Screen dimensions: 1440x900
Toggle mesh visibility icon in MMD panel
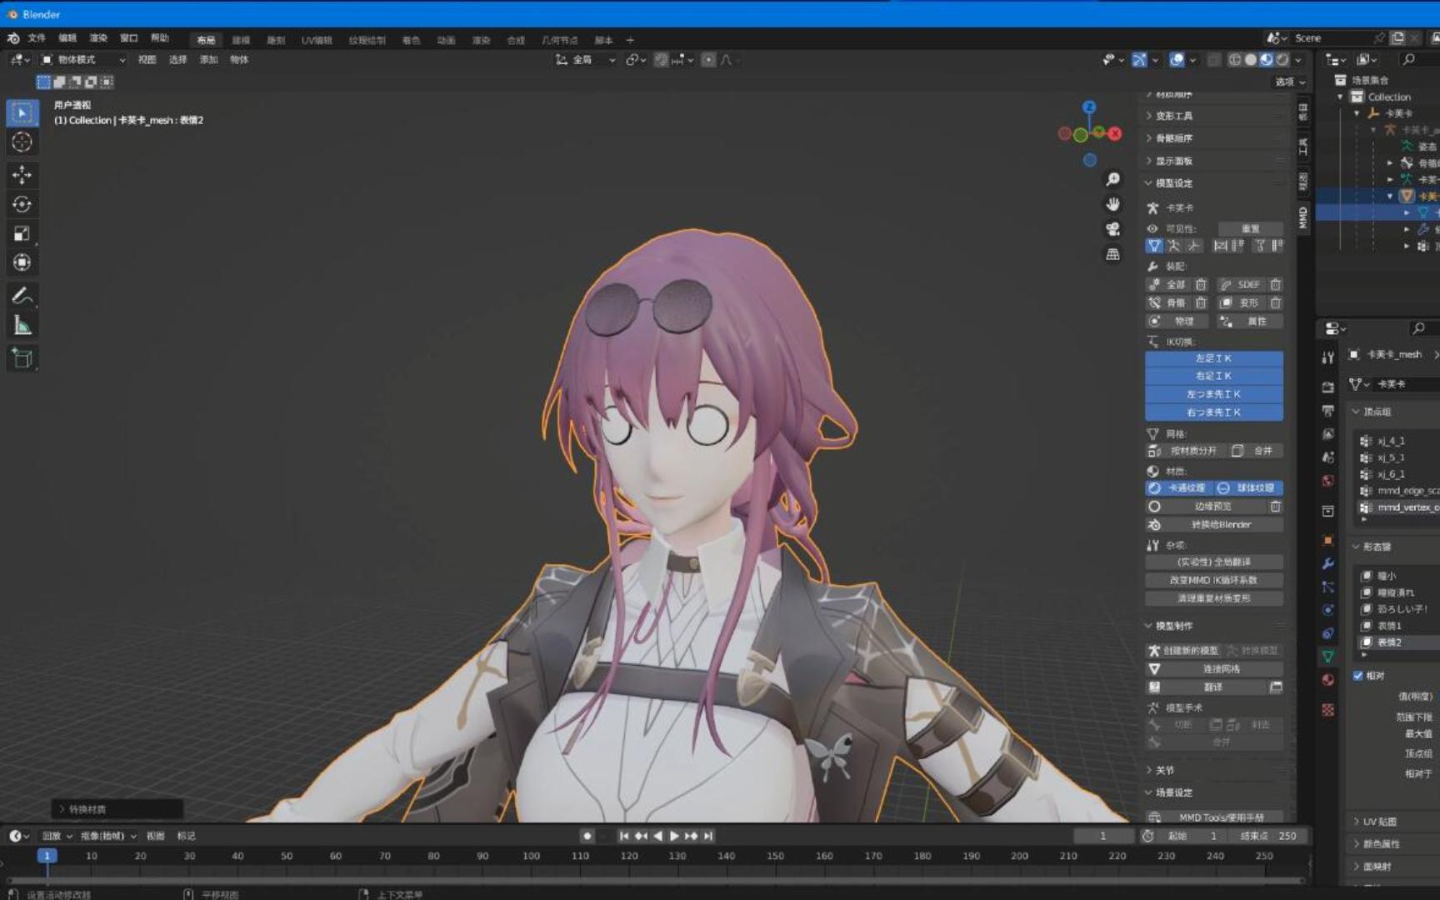point(1154,246)
